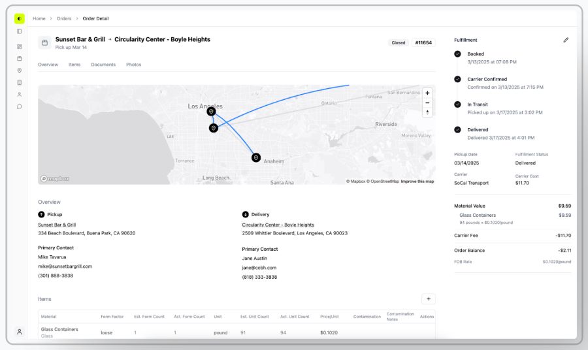The width and height of the screenshot is (588, 350).
Task: Click the order number #11654 badge
Action: click(x=423, y=42)
